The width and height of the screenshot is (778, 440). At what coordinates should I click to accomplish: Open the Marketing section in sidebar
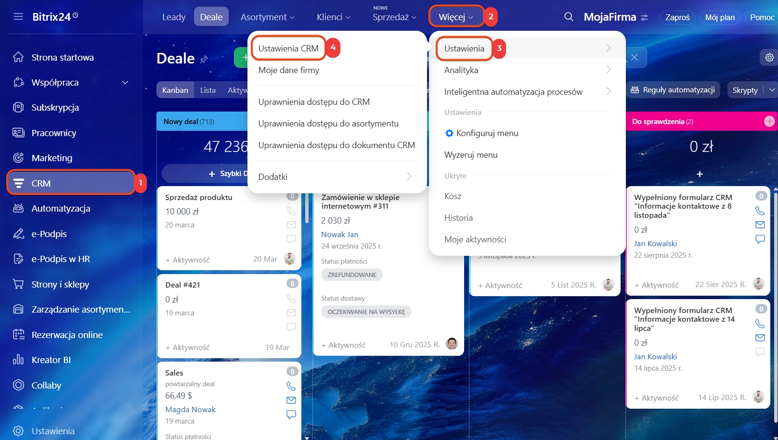(x=52, y=158)
